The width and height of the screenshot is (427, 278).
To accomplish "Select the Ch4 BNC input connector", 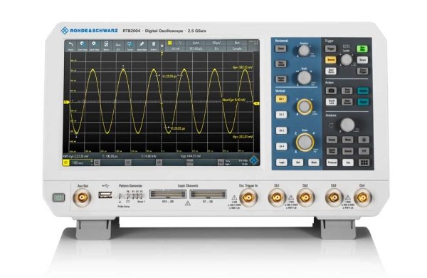I will point(362,197).
